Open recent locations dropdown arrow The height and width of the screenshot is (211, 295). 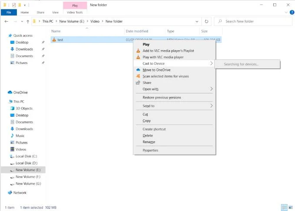click(x=22, y=21)
